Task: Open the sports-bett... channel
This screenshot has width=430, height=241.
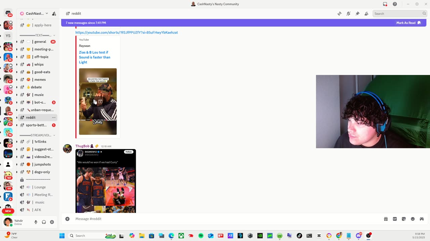Action: (x=37, y=125)
